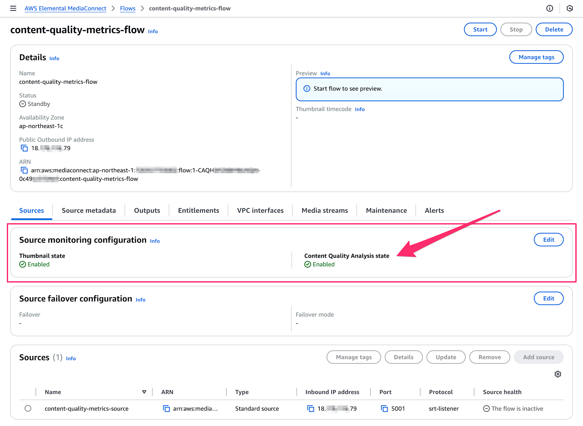Open the Media streams tab
This screenshot has height=426, width=583.
(x=325, y=211)
